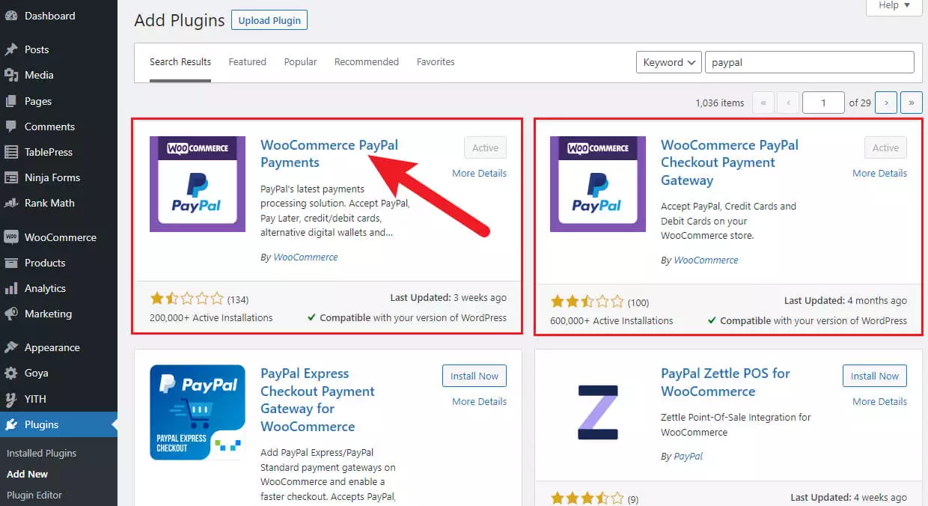The width and height of the screenshot is (928, 506).
Task: Open the Favorites tab
Action: tap(436, 62)
